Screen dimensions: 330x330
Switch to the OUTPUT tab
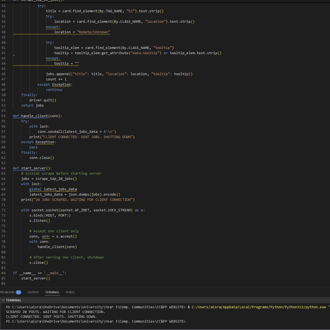click(33, 292)
